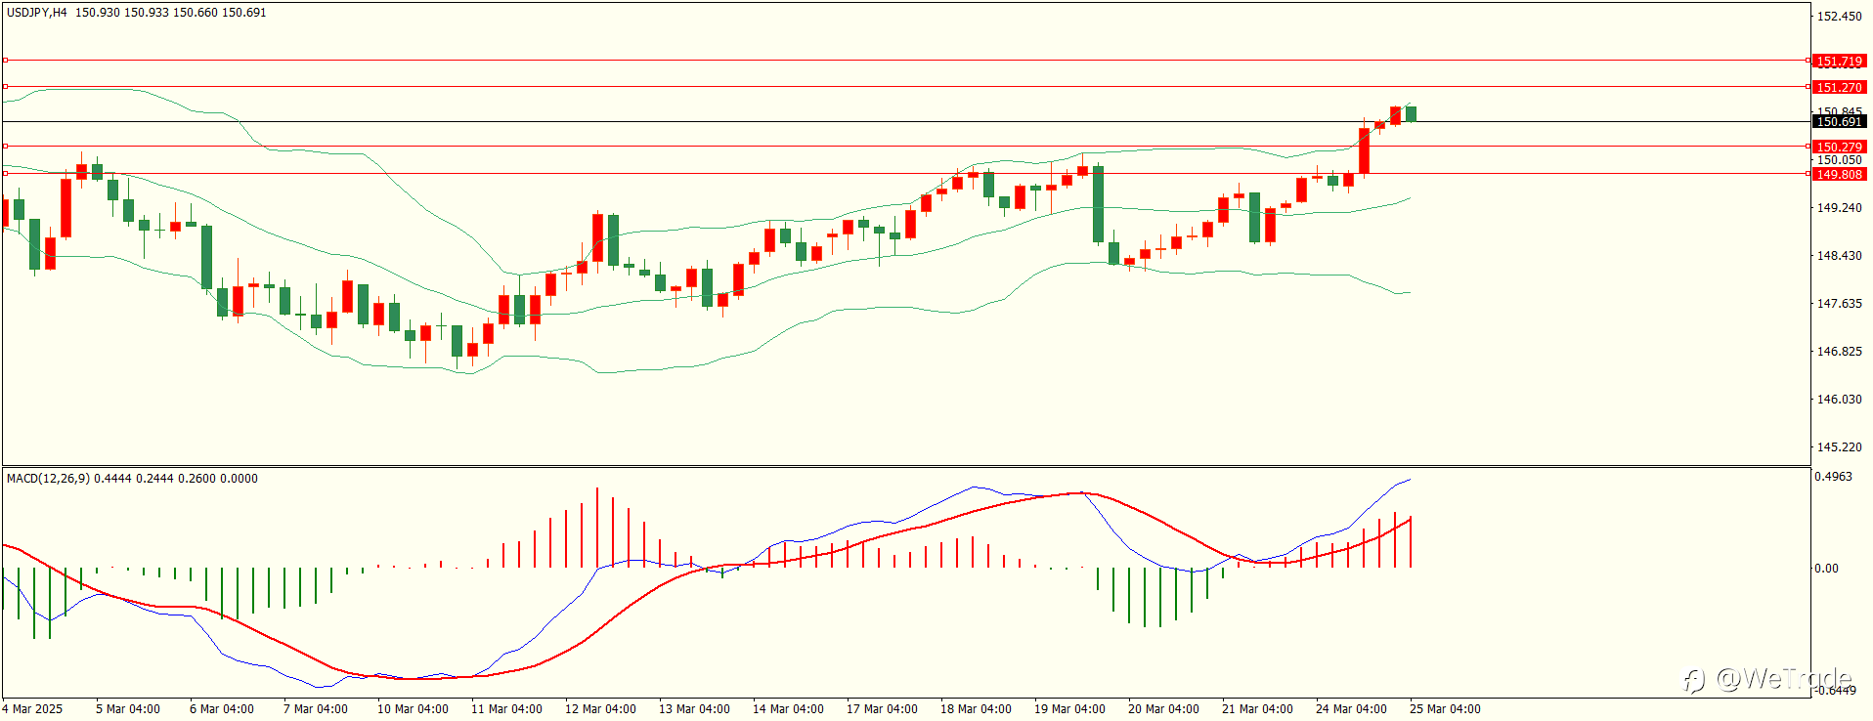This screenshot has height=721, width=1873.
Task: Click the red 151.270 price tag
Action: (1839, 88)
